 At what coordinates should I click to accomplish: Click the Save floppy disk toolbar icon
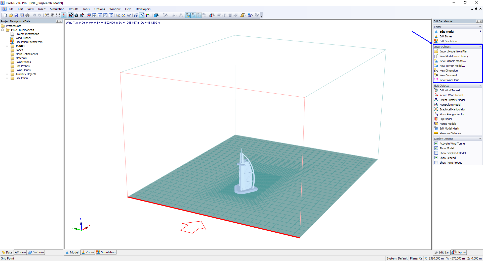pos(16,15)
